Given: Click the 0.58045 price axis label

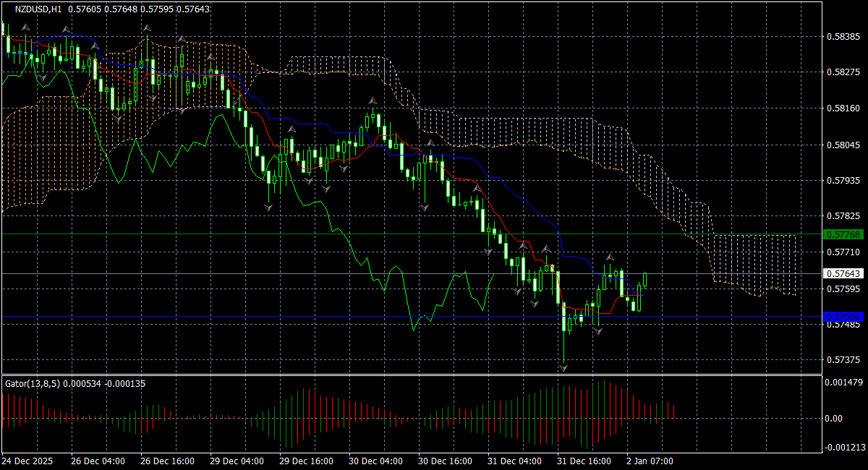Looking at the screenshot, I should click(843, 145).
